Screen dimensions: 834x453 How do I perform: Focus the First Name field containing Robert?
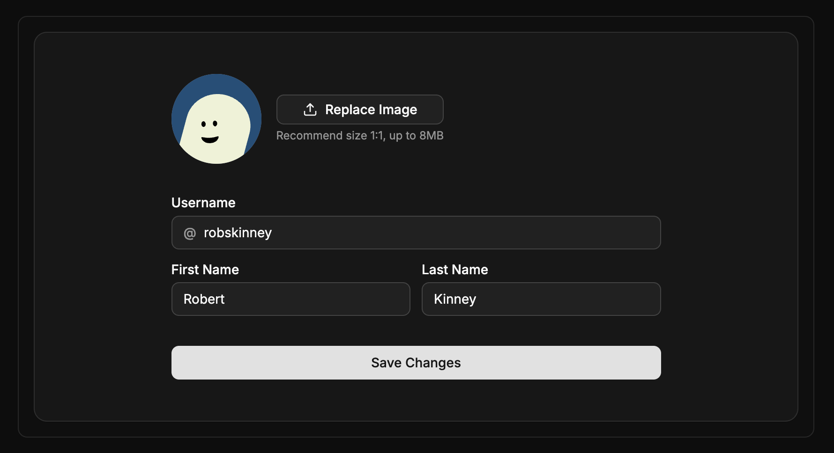click(290, 299)
